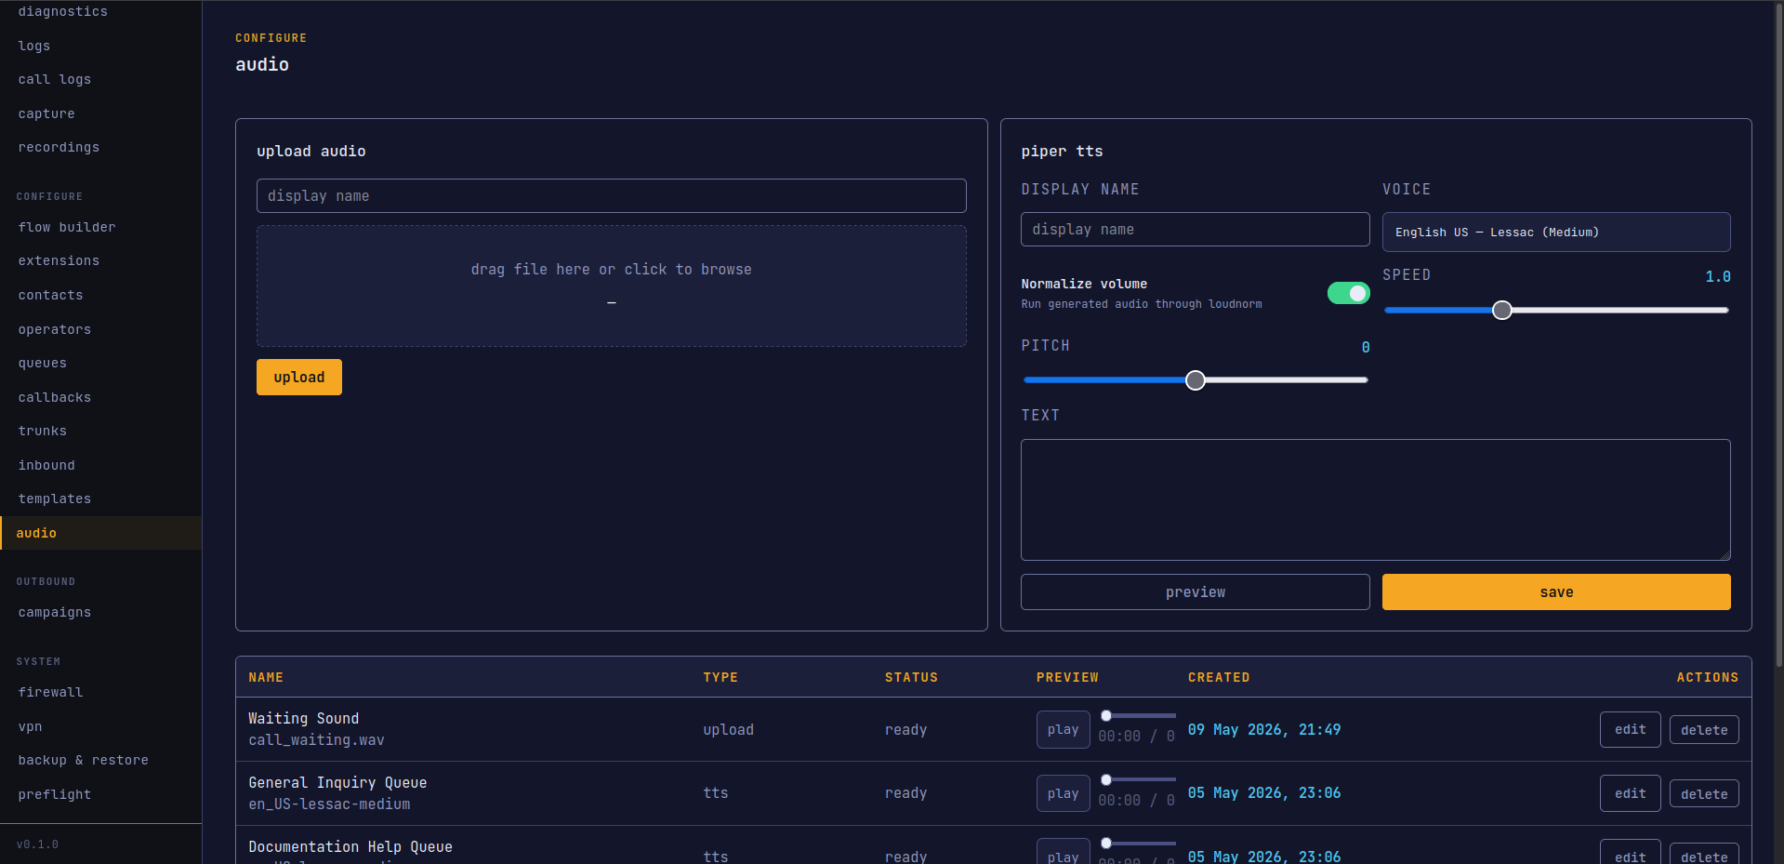Image resolution: width=1784 pixels, height=864 pixels.
Task: Click the Speed slider handle
Action: pos(1502,311)
